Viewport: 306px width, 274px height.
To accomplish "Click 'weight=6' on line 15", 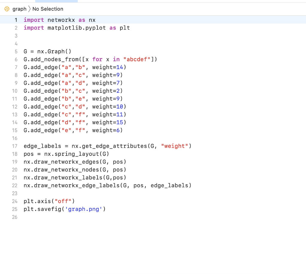I will (x=106, y=130).
